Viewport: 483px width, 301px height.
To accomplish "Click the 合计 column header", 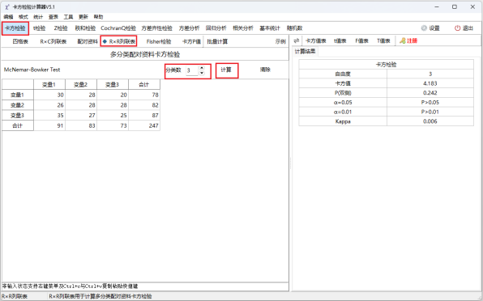I will [144, 84].
